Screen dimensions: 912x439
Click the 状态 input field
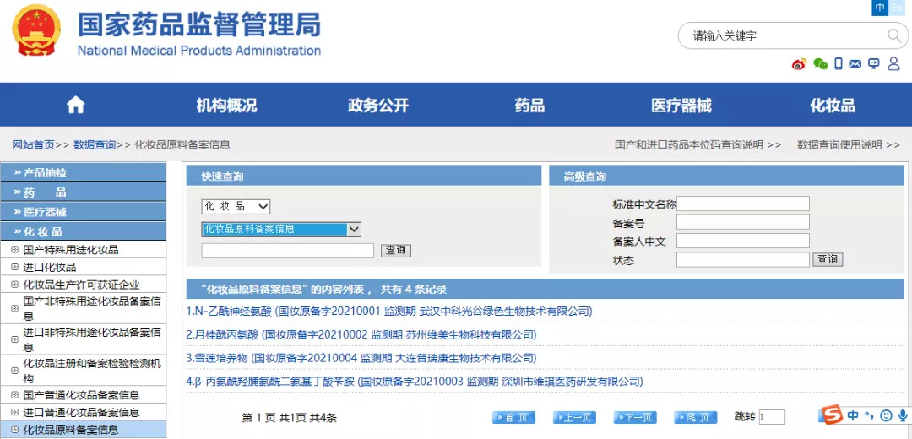[743, 259]
